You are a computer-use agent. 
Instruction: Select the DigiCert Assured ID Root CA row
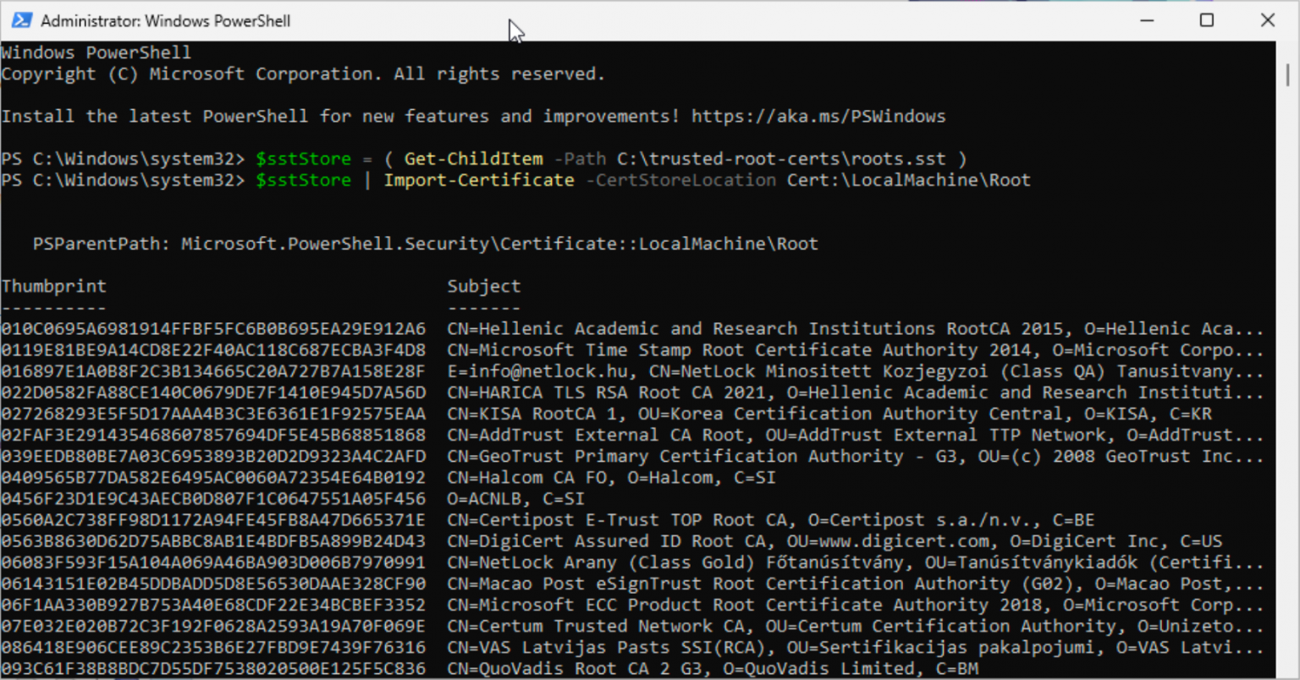pos(592,540)
